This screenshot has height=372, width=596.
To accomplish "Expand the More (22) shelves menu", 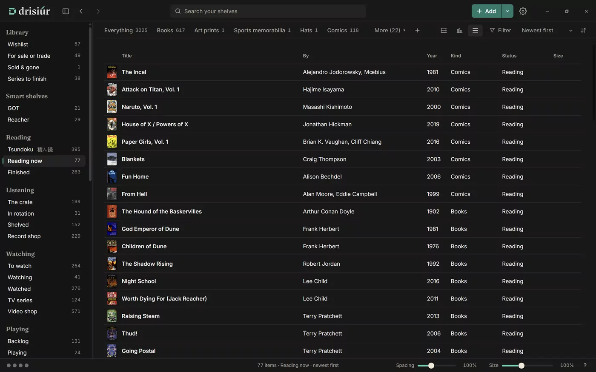I will point(390,30).
